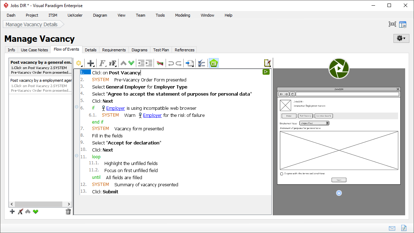The width and height of the screenshot is (414, 233).
Task: Collapse the loop block at step 11
Action: pyautogui.click(x=76, y=156)
